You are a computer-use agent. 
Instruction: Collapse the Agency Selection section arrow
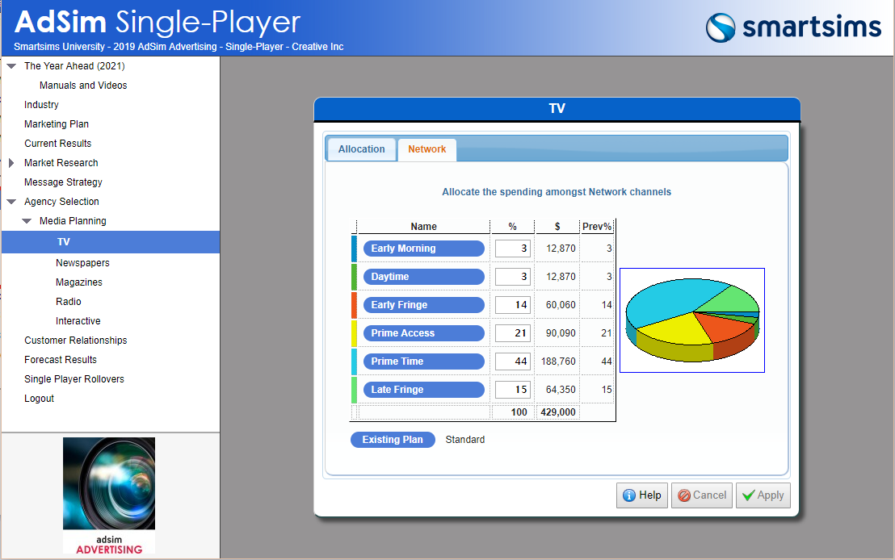11,202
